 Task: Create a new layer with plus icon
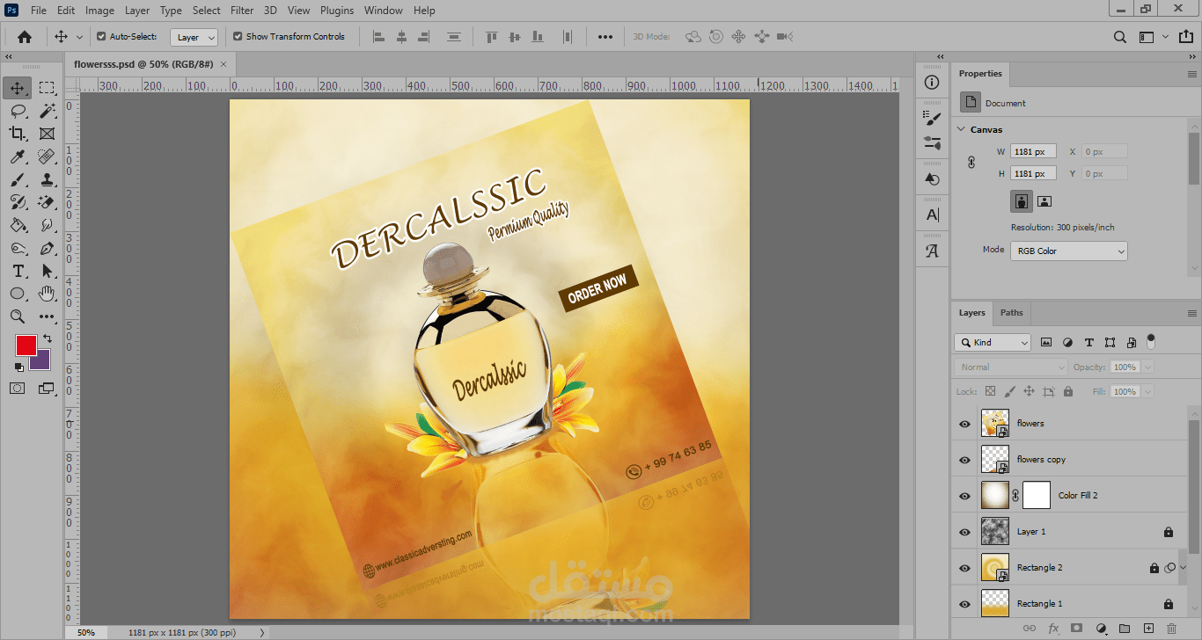pos(1148,629)
